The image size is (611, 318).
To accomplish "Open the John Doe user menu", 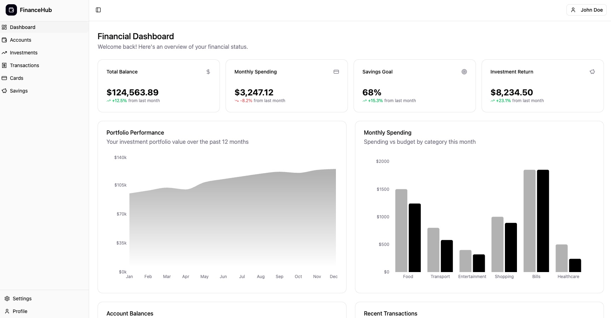I will pyautogui.click(x=586, y=10).
